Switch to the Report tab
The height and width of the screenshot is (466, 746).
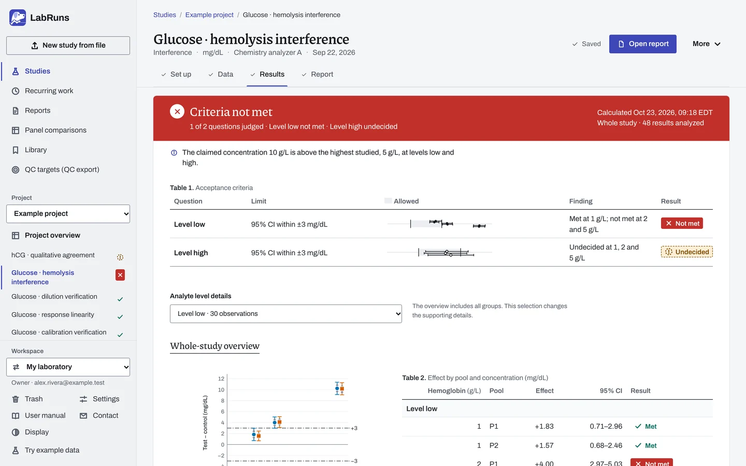[317, 75]
